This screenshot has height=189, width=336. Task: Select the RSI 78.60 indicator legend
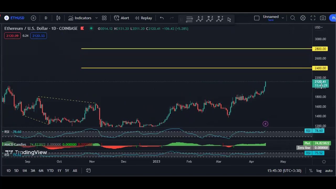[x=13, y=132]
